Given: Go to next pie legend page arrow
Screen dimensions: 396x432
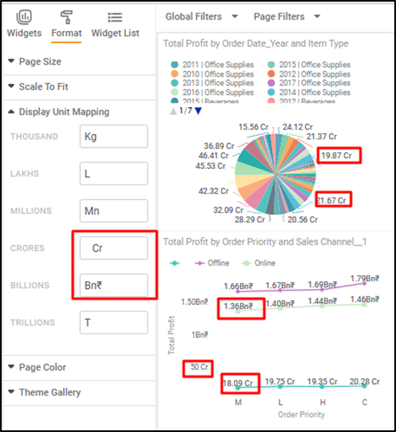Looking at the screenshot, I should (198, 111).
